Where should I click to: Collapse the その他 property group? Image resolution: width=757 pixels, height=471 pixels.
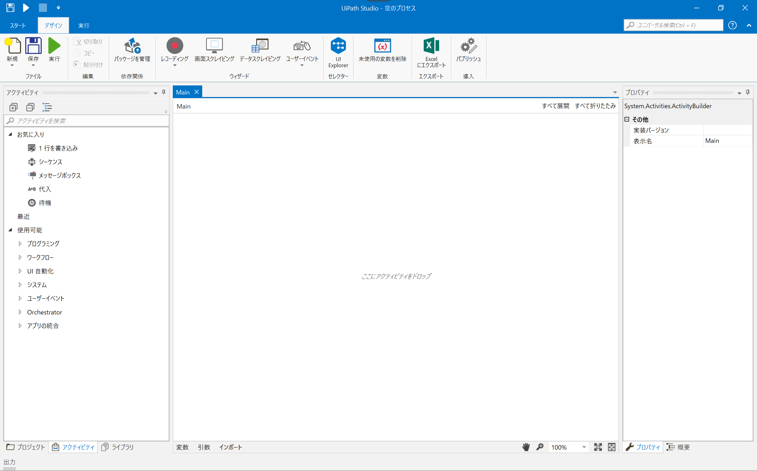pyautogui.click(x=627, y=119)
